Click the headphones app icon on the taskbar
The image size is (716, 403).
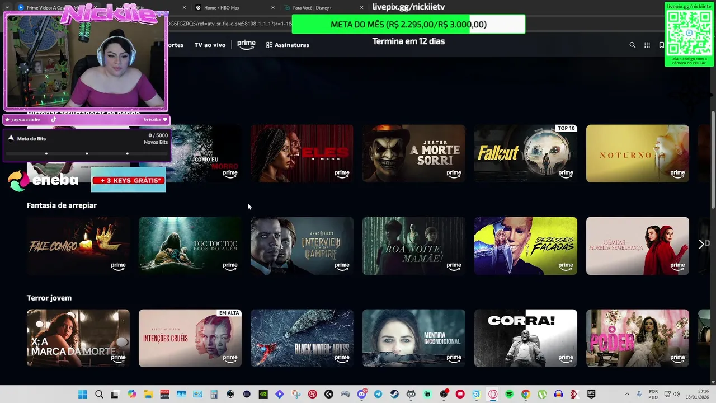click(x=558, y=394)
